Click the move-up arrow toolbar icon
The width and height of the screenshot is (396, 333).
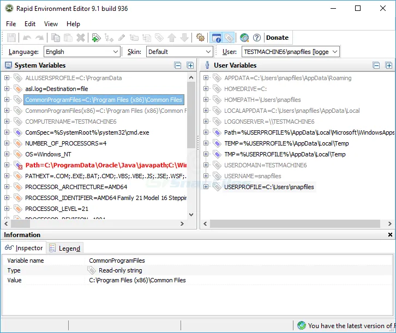click(172, 38)
